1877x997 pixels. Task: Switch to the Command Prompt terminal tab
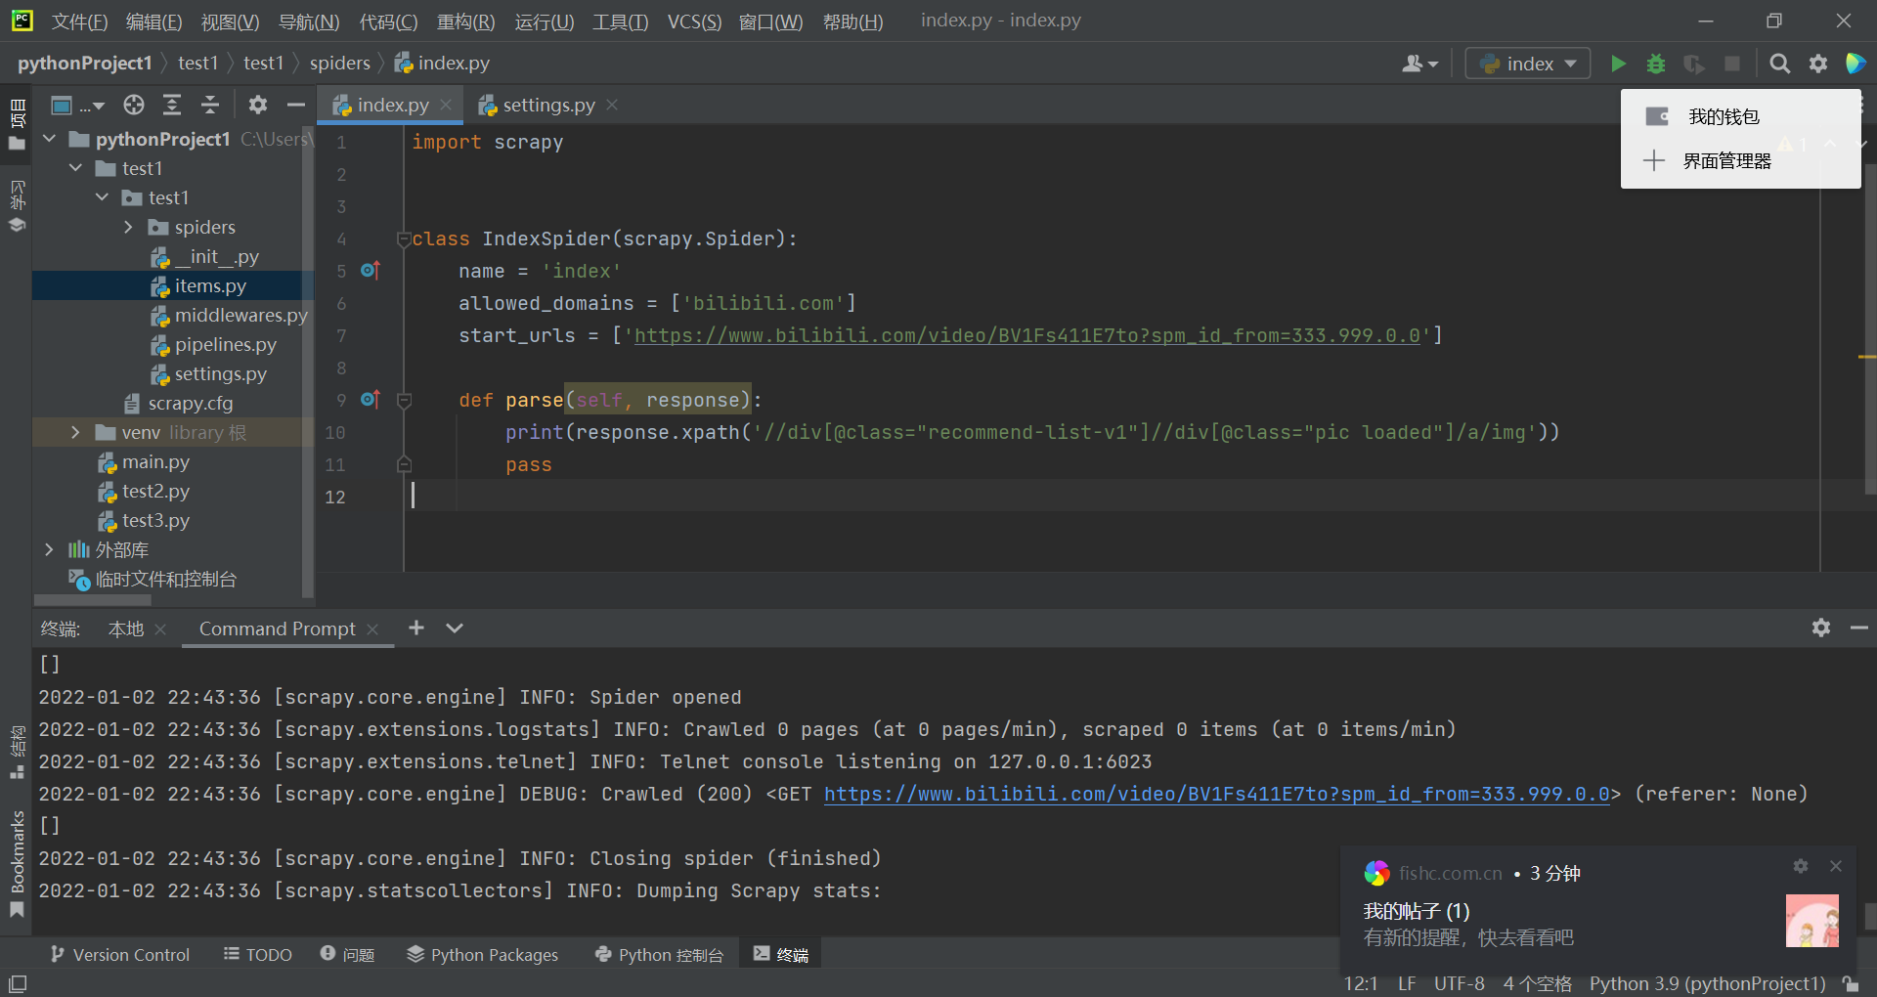(x=277, y=629)
